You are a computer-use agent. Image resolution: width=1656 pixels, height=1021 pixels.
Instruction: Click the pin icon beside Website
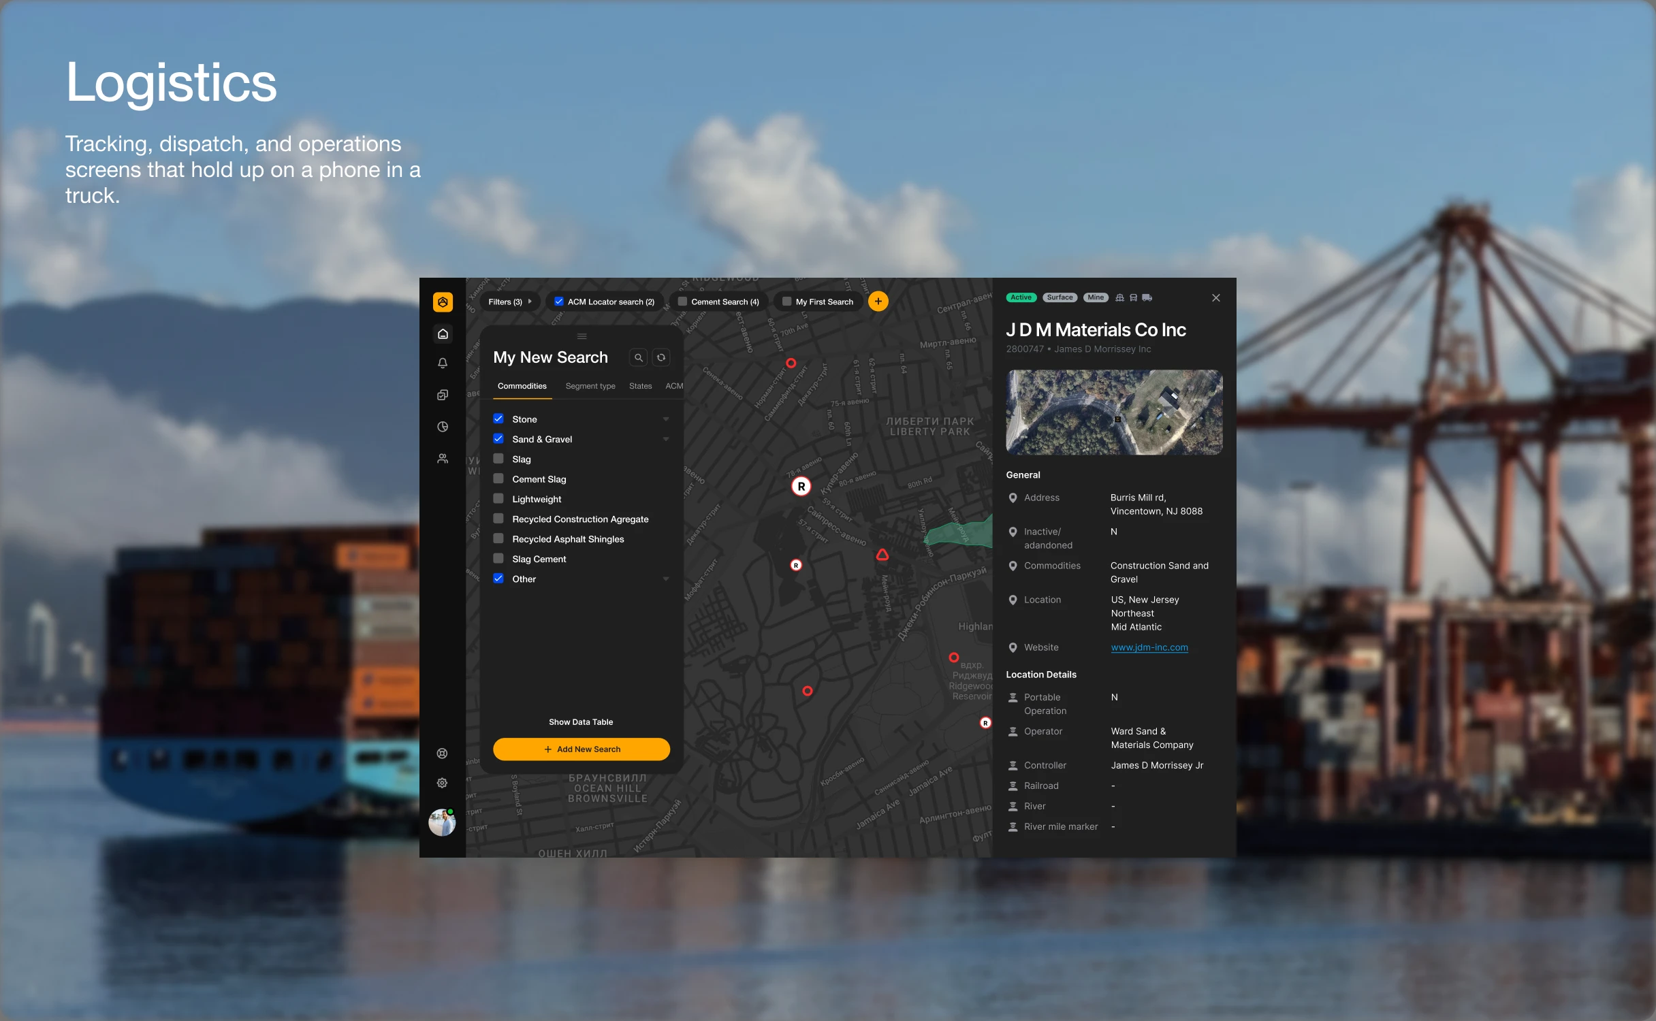pyautogui.click(x=1013, y=647)
